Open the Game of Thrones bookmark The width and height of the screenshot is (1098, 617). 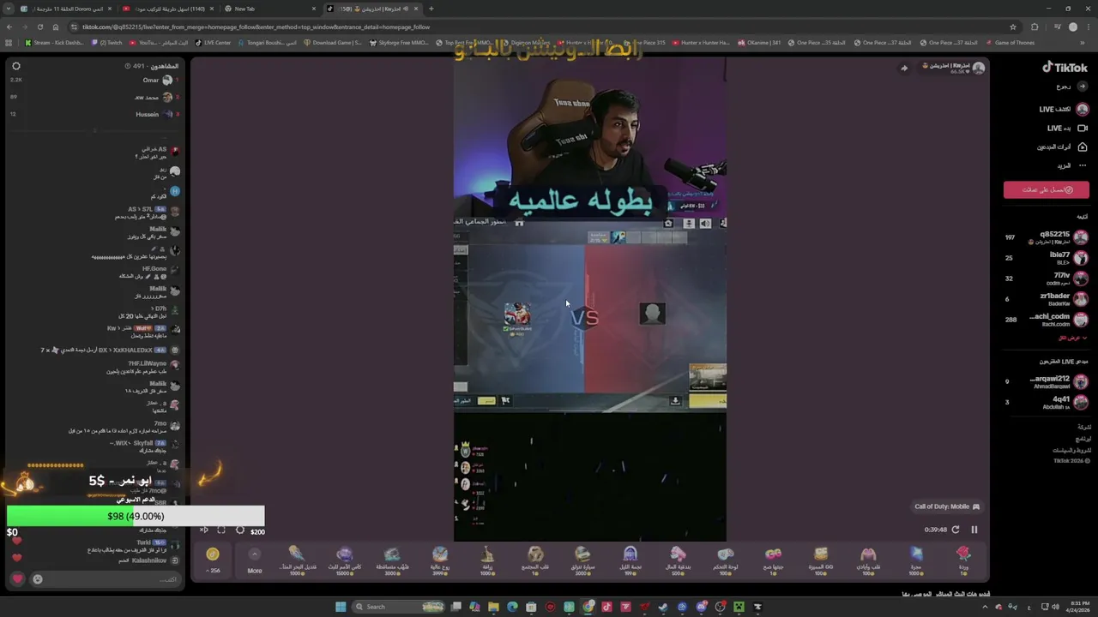(1010, 43)
